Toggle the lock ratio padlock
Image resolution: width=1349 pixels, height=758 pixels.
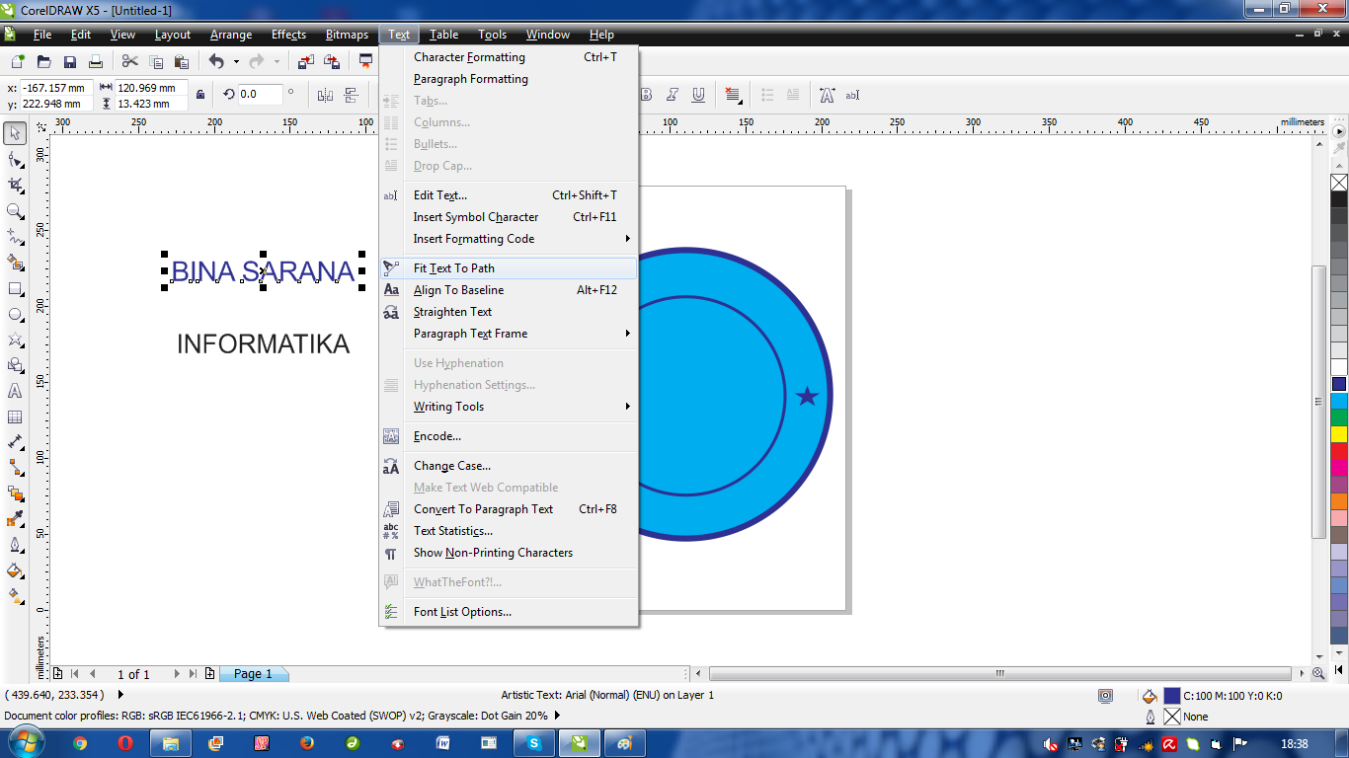(x=200, y=95)
